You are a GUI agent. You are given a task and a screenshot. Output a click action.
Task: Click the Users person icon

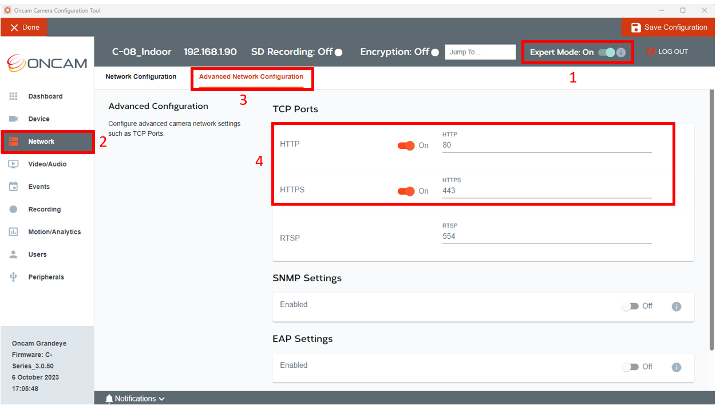coord(14,254)
